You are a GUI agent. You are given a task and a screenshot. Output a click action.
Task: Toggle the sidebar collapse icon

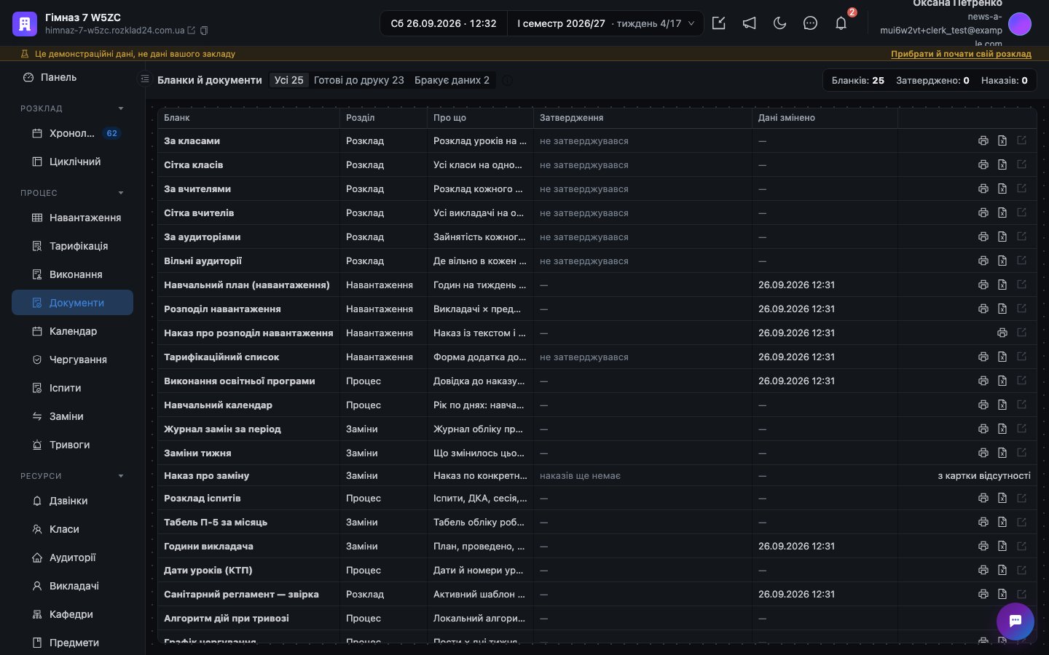[x=144, y=79]
